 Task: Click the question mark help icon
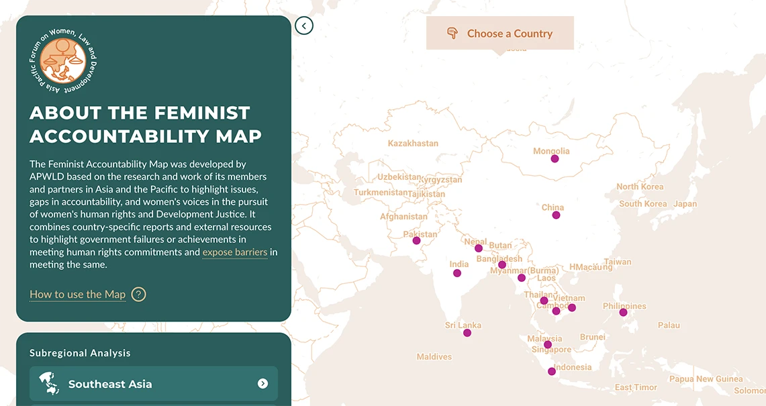[138, 294]
